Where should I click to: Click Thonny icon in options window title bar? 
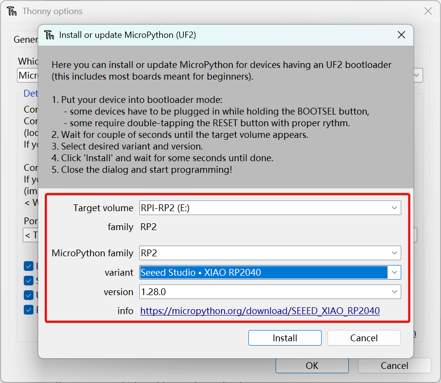point(12,11)
